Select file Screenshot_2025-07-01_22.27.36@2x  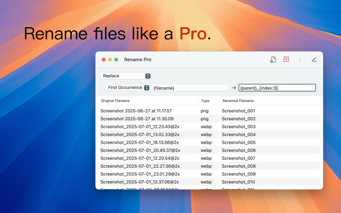coord(140,166)
